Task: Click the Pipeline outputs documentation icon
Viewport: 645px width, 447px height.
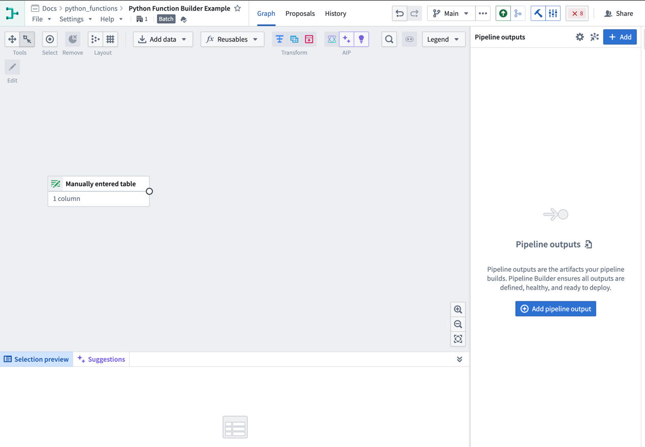Action: (x=589, y=245)
